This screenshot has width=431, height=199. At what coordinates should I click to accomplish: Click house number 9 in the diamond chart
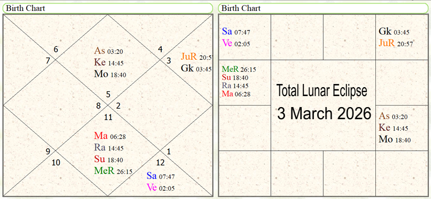[x=48, y=151]
